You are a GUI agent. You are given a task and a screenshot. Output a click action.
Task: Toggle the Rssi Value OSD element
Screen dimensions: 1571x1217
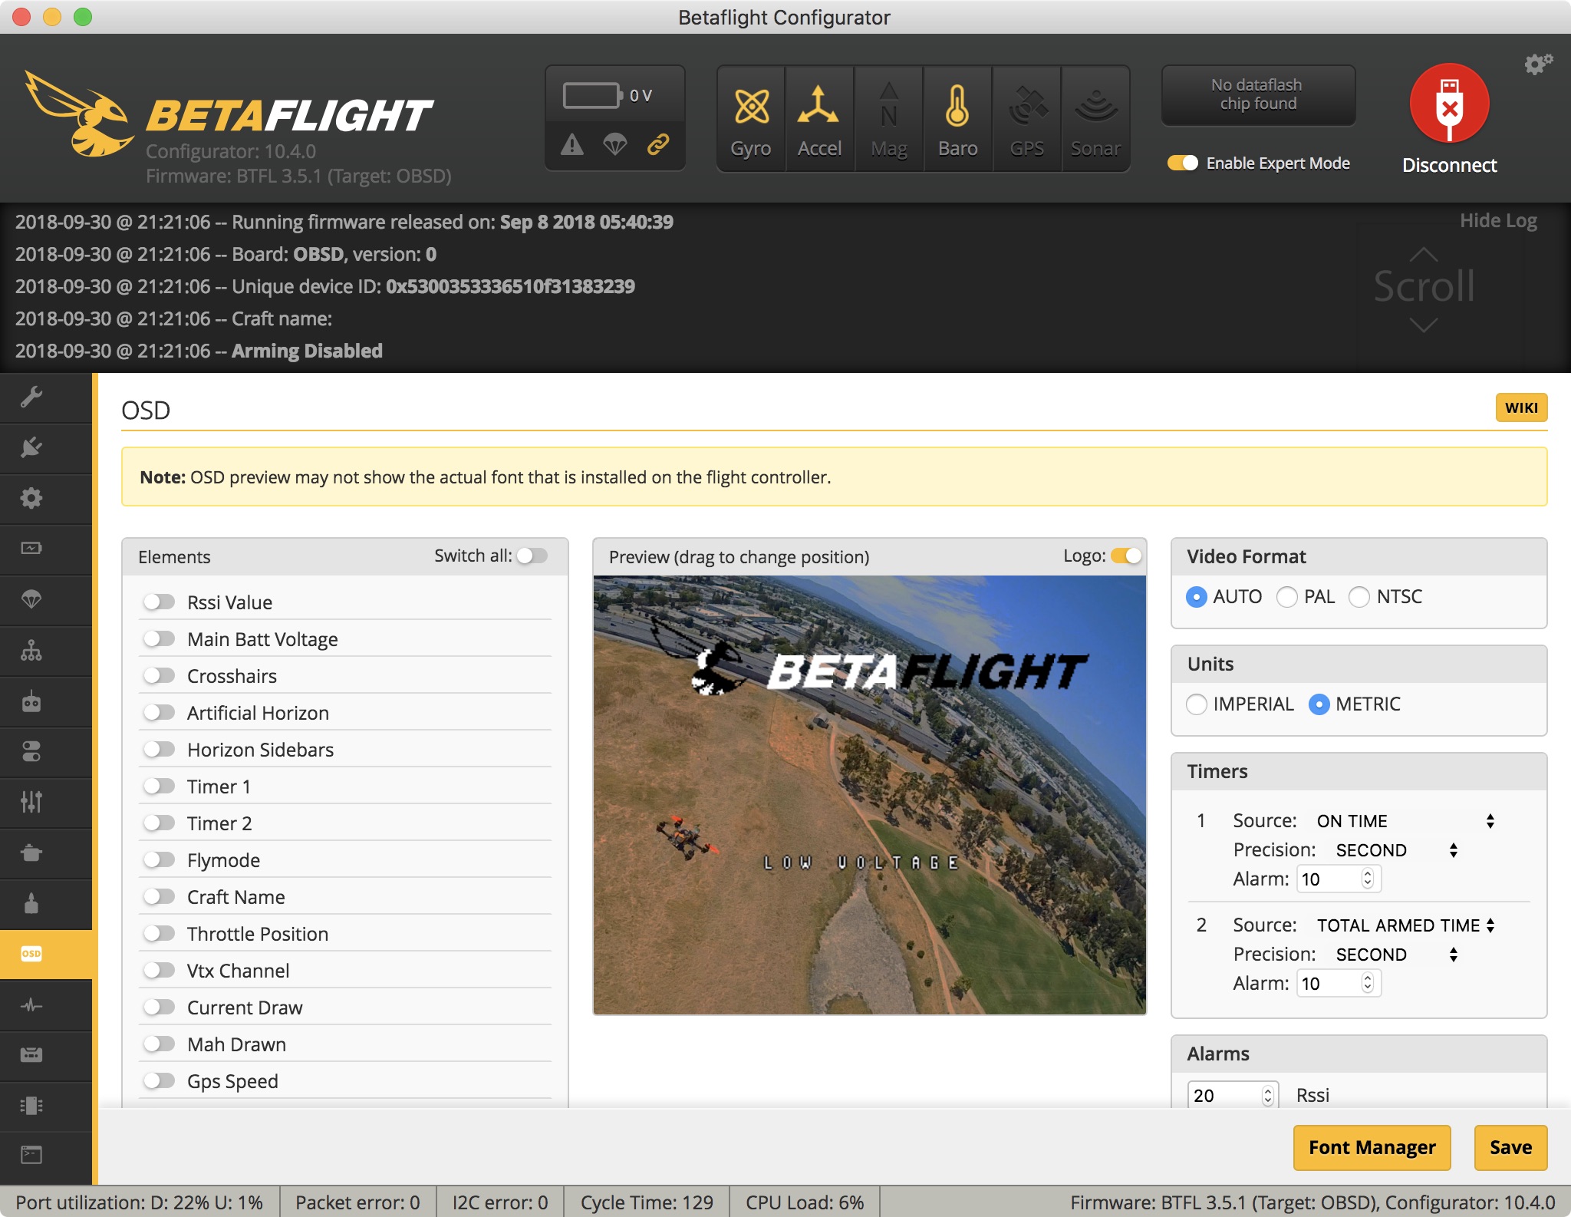(161, 602)
